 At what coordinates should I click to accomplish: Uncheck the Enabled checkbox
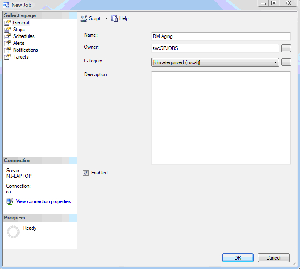click(86, 173)
